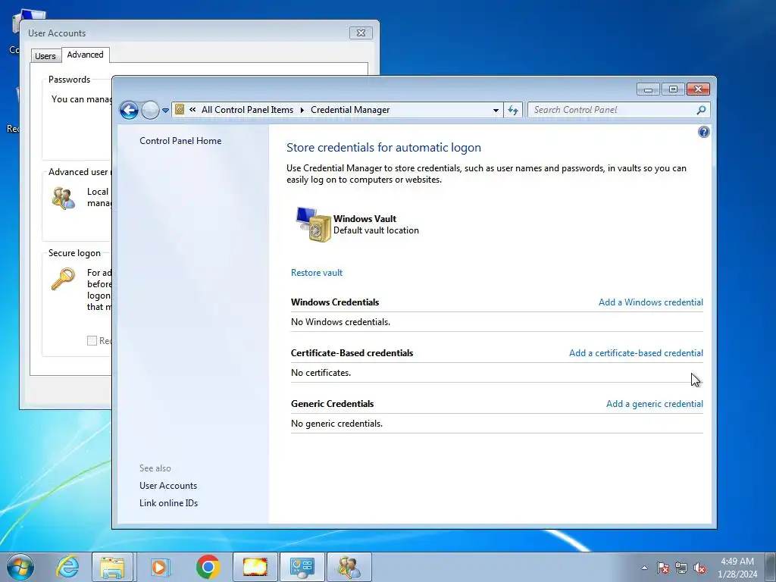Click the Windows Credentials heading
Screen dimensions: 776x582
pos(335,302)
